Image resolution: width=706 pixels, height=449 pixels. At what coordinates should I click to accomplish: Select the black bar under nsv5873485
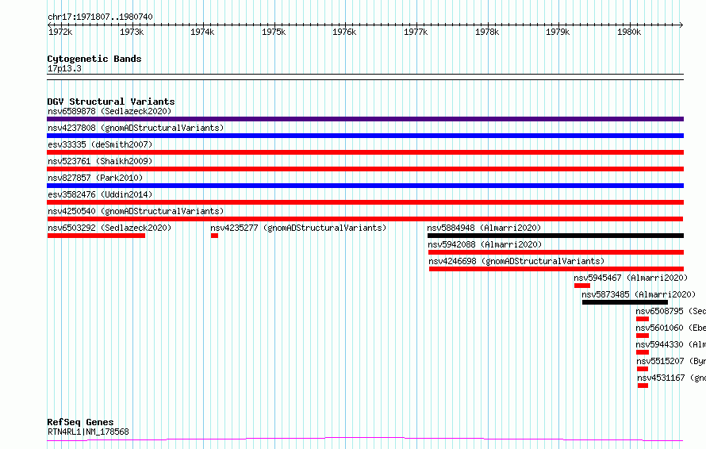tap(625, 302)
